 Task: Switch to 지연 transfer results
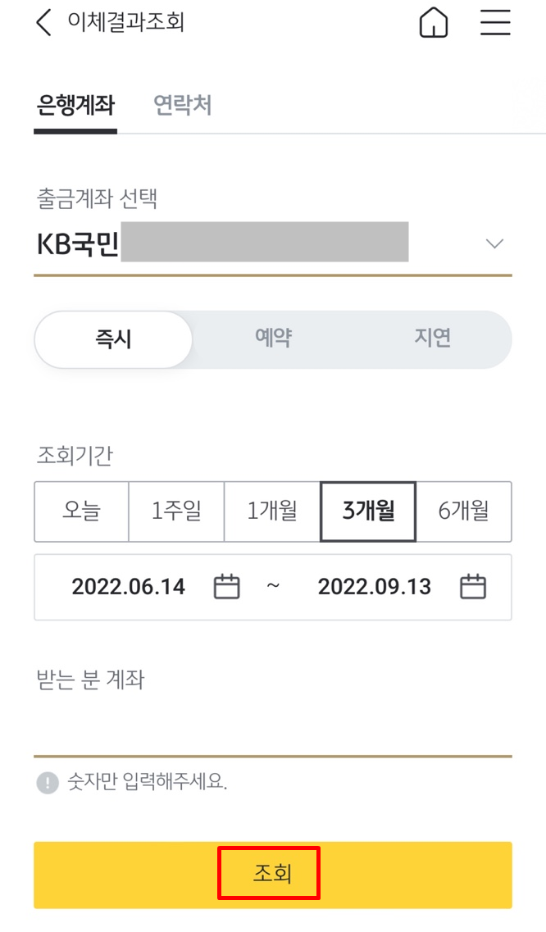point(432,339)
